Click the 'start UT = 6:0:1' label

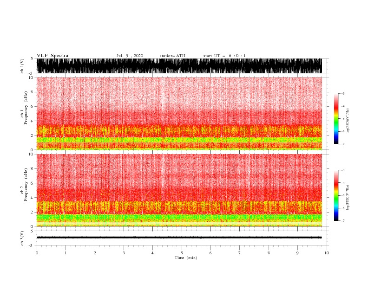224,56
